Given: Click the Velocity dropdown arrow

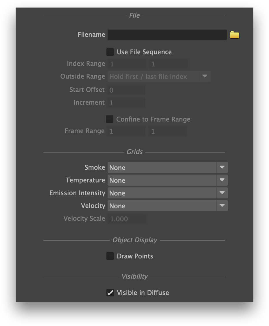Looking at the screenshot, I should (222, 206).
